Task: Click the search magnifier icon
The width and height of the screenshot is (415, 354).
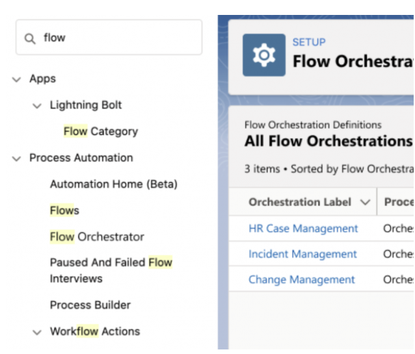Action: pyautogui.click(x=30, y=38)
